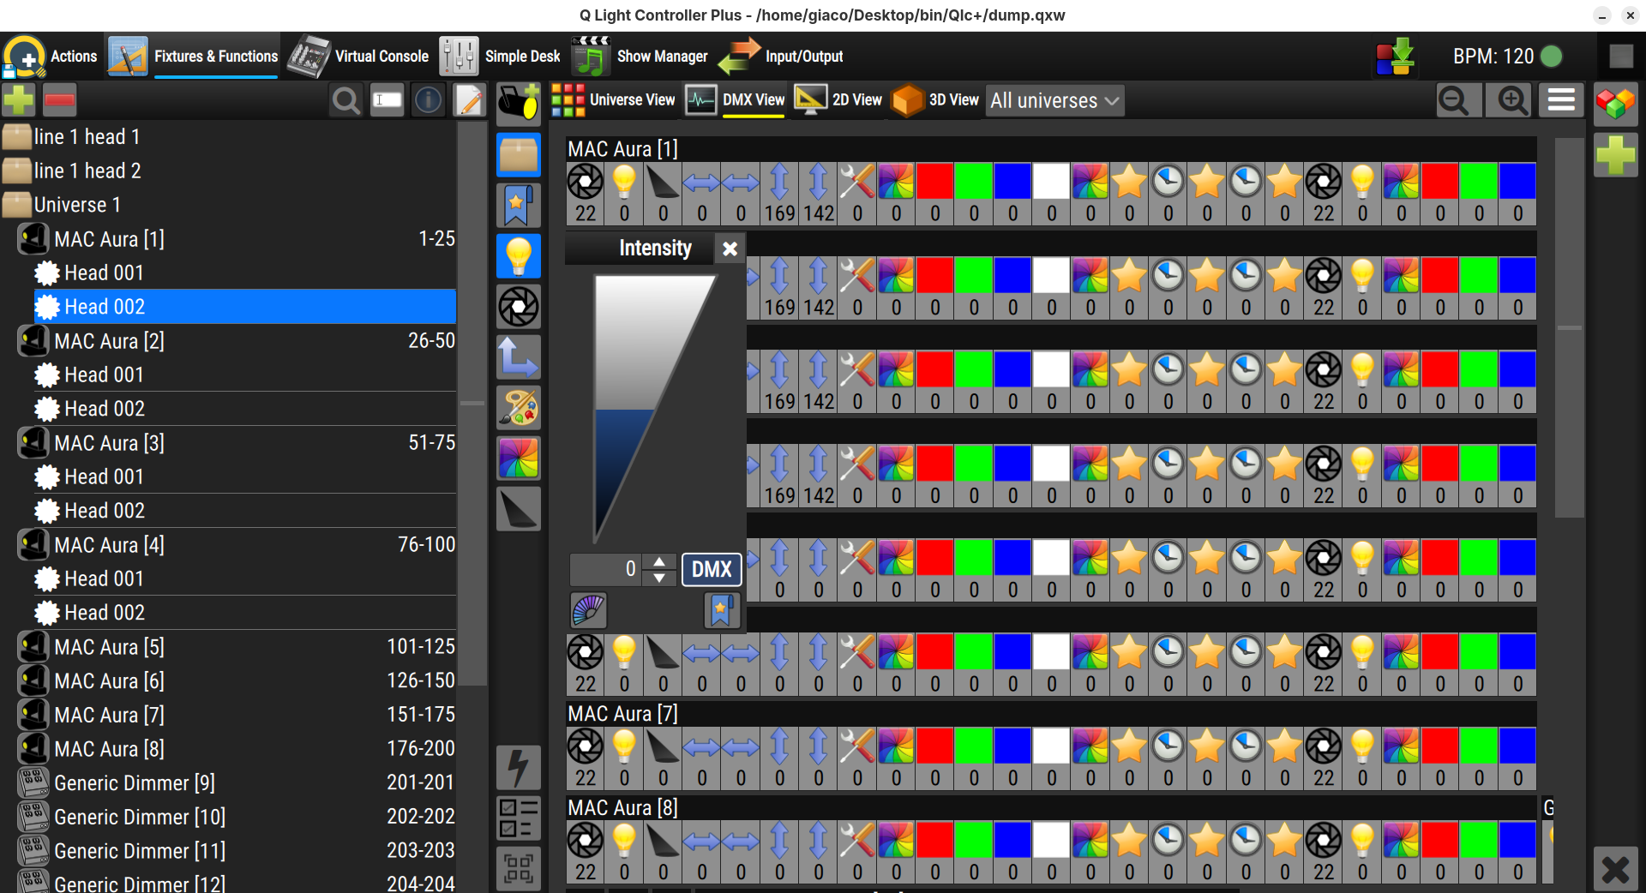Click the checklist selection icon

pos(519,818)
